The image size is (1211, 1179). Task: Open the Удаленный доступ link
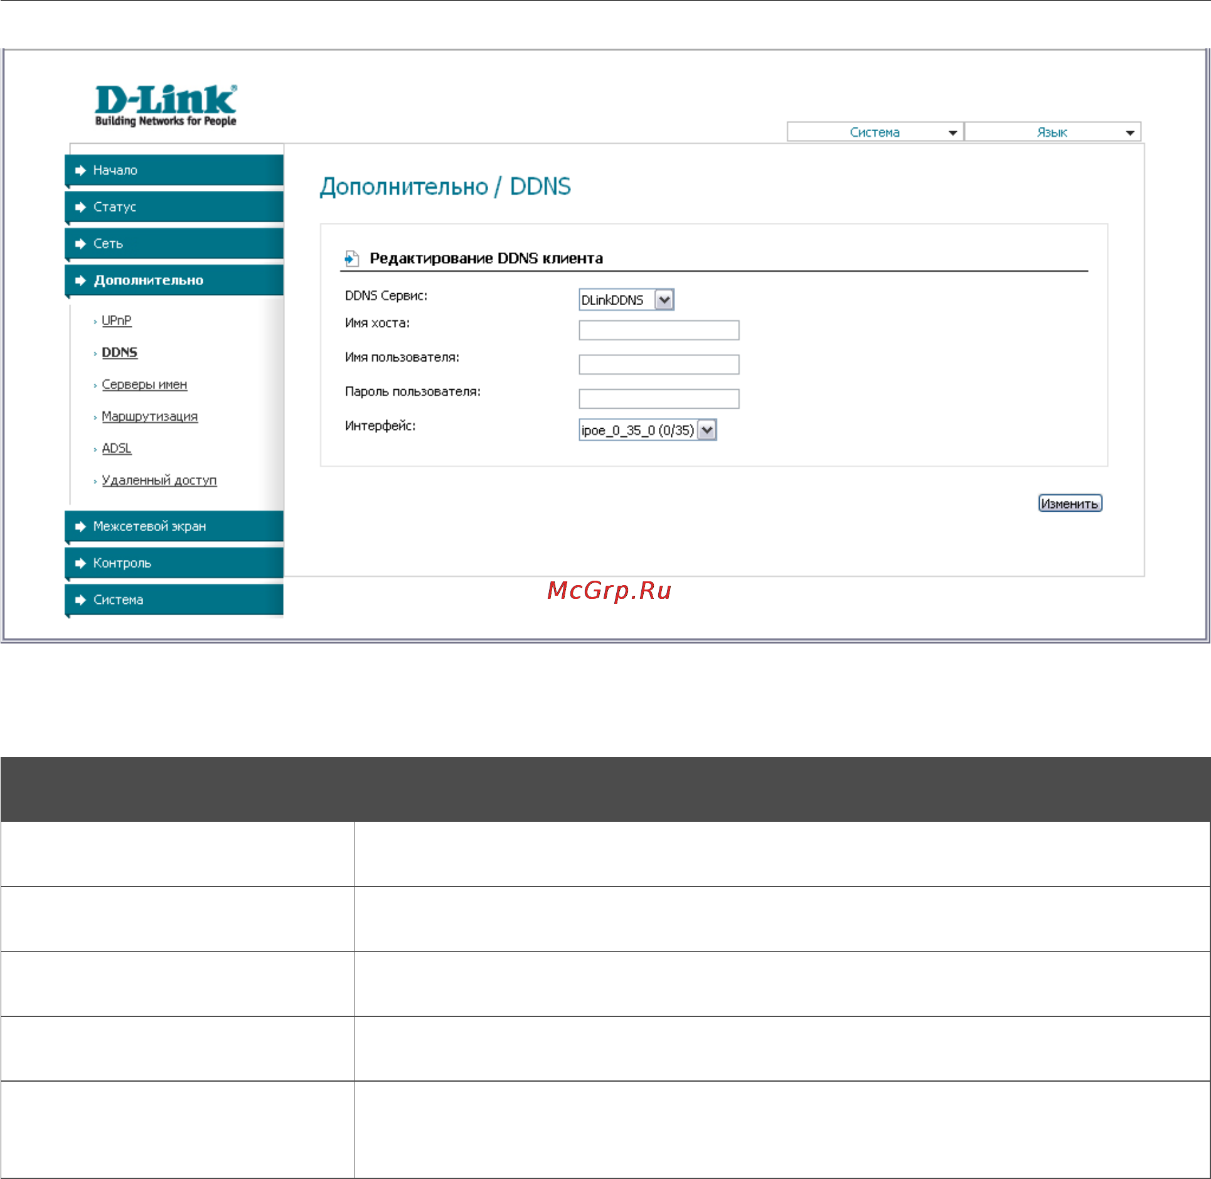pos(159,480)
